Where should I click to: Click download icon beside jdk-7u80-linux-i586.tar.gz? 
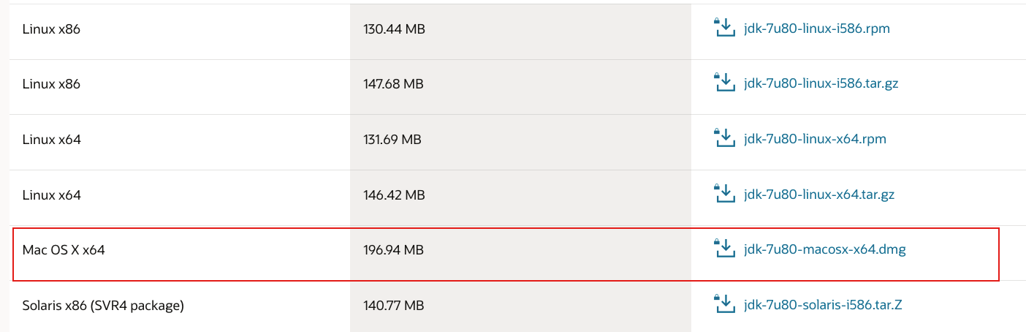coord(723,83)
